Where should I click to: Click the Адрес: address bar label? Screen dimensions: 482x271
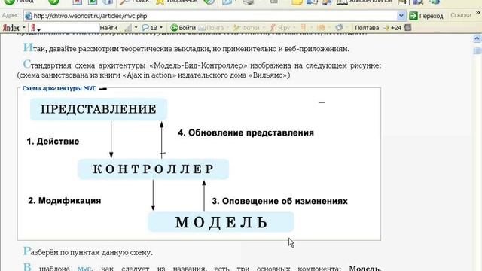11,15
